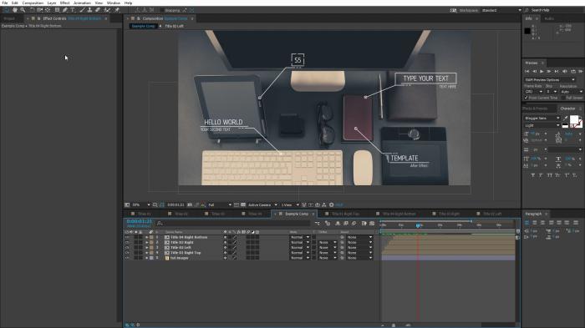Click the Play button in Preview panel
Image resolution: width=585 pixels, height=328 pixels.
pos(542,71)
